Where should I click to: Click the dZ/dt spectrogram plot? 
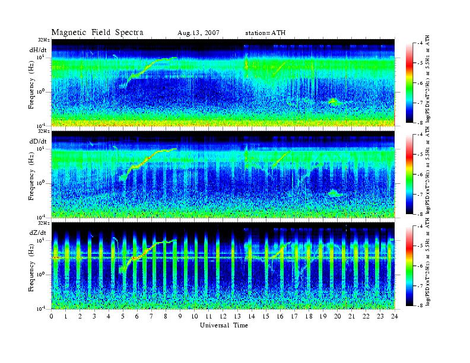(x=223, y=266)
